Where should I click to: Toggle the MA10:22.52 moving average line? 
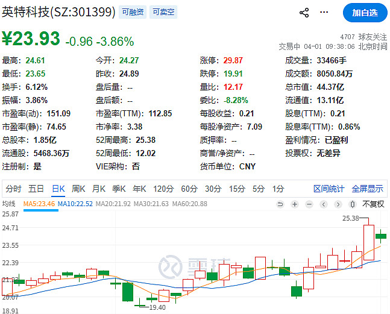point(75,204)
